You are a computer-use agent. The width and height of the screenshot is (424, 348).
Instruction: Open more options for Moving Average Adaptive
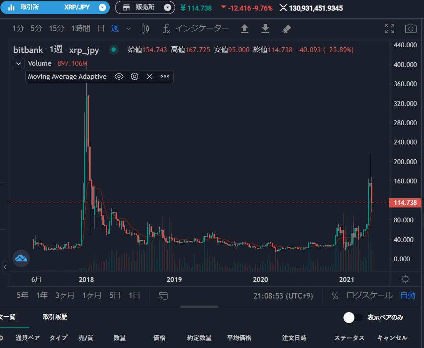click(165, 77)
